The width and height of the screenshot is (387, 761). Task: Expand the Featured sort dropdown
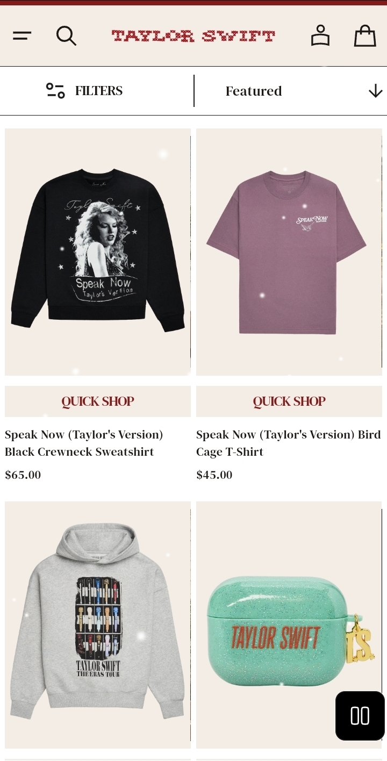point(291,91)
